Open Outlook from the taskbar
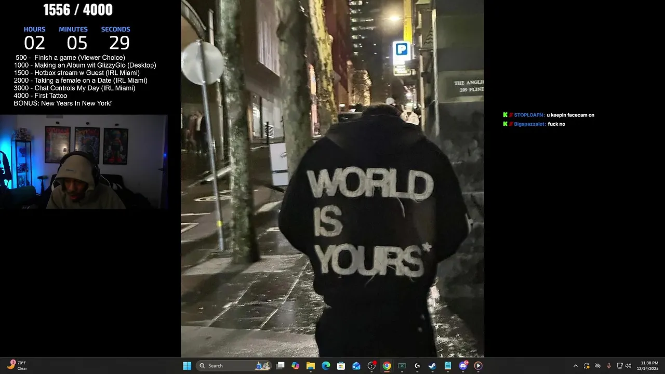The image size is (665, 374). click(356, 366)
